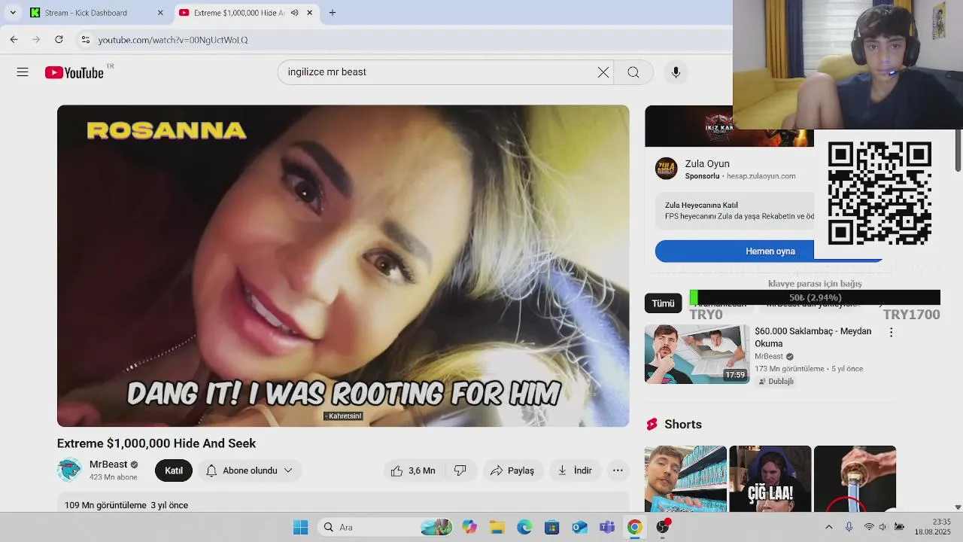Focus the youtube.com address bar URL
Image resolution: width=963 pixels, height=542 pixels.
(x=173, y=40)
